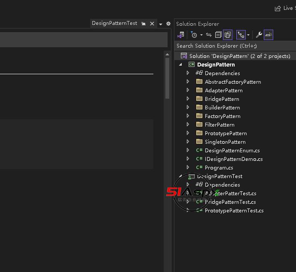Open Properties via the wrench icon
Viewport: 296px width, 272px height.
[x=259, y=35]
